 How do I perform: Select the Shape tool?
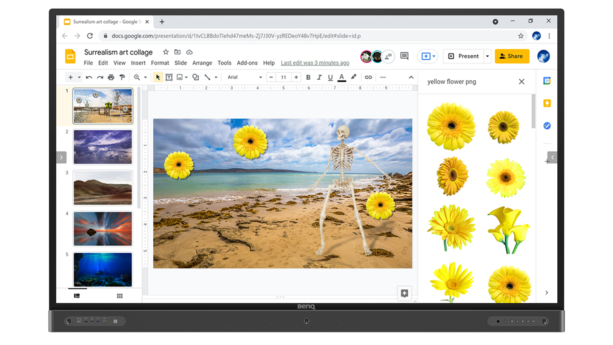click(195, 77)
